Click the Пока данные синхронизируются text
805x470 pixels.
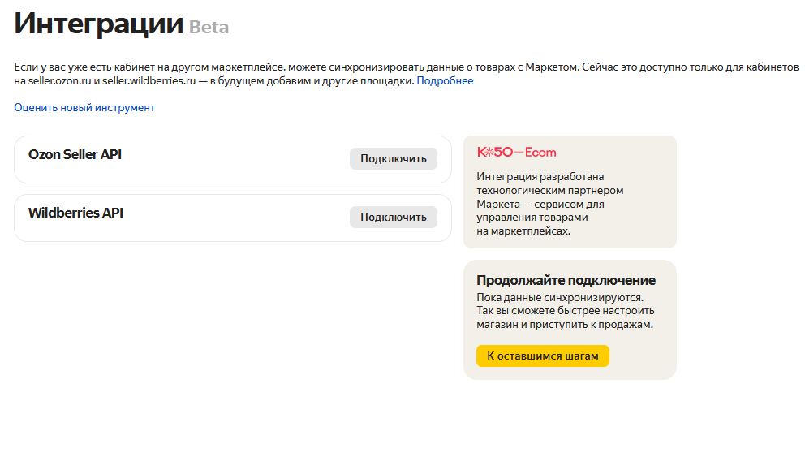click(560, 297)
